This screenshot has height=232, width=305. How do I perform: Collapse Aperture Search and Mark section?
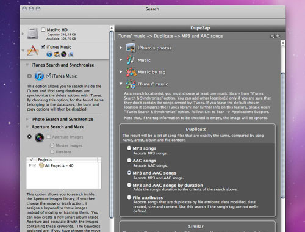click(27, 127)
